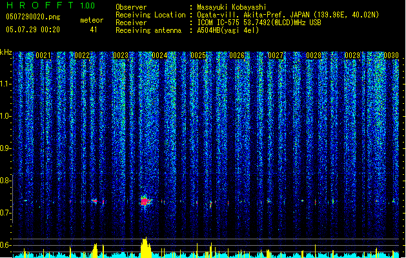Click the 0.7 kHz axis tick label
The height and width of the screenshot is (258, 406).
coord(5,213)
